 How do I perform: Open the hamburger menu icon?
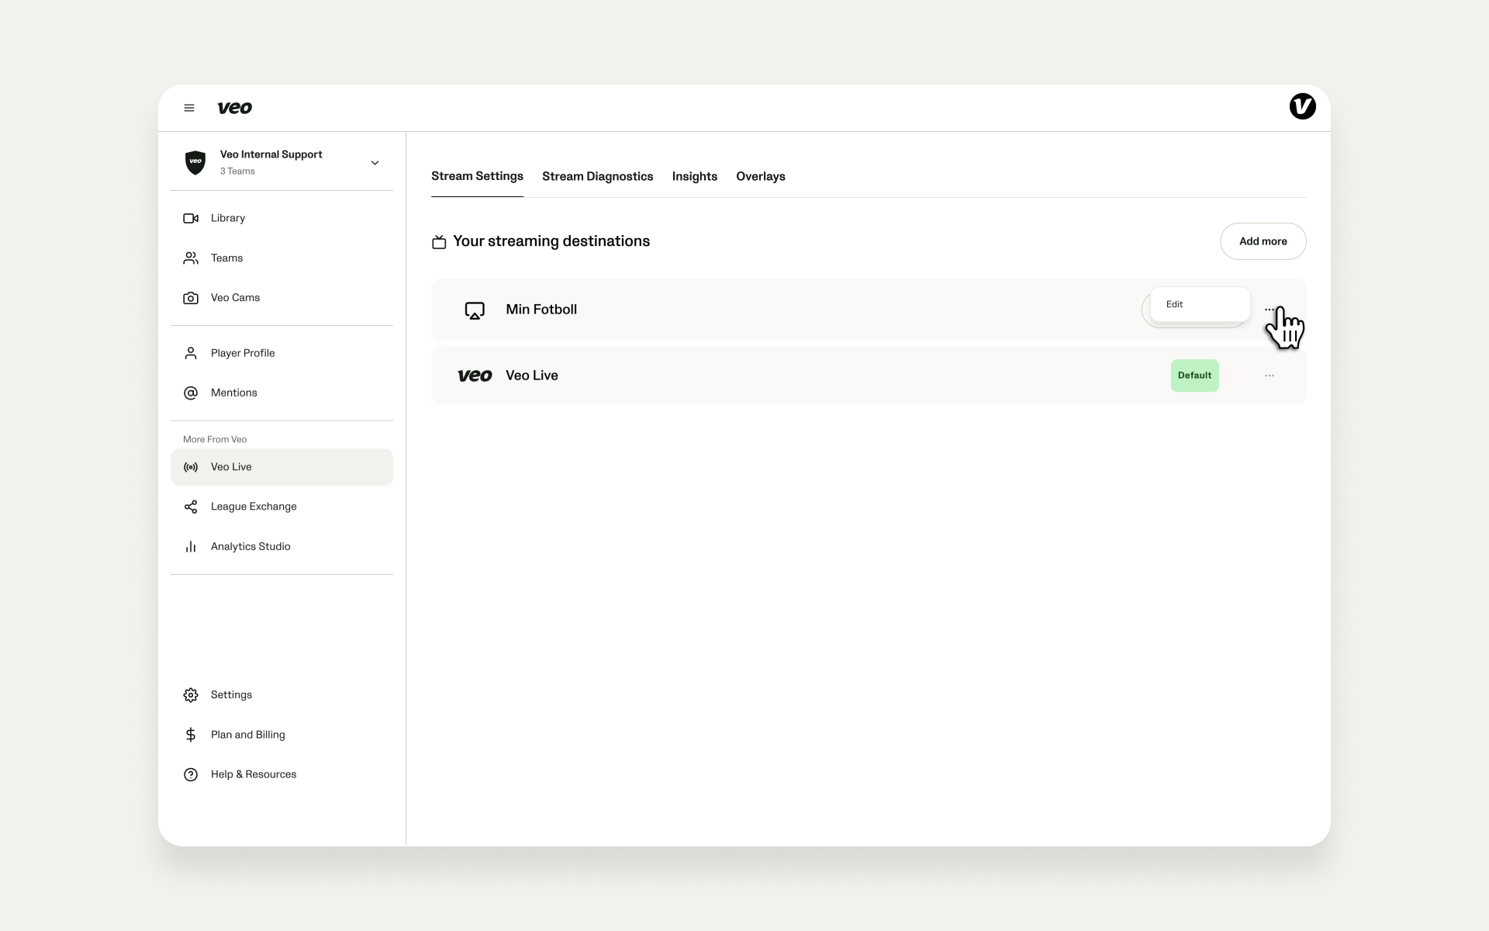(188, 108)
